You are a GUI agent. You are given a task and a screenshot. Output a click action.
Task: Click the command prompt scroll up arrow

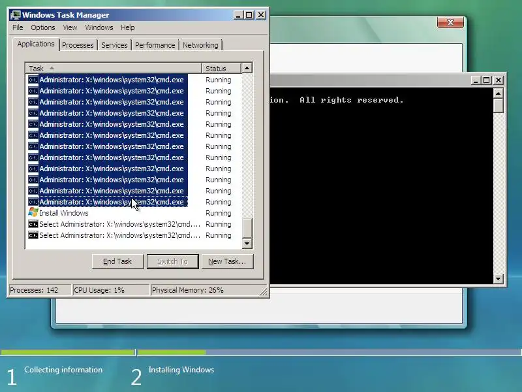point(498,93)
